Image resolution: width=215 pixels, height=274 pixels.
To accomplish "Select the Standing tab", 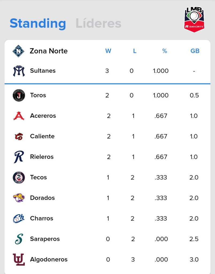I will 38,23.
